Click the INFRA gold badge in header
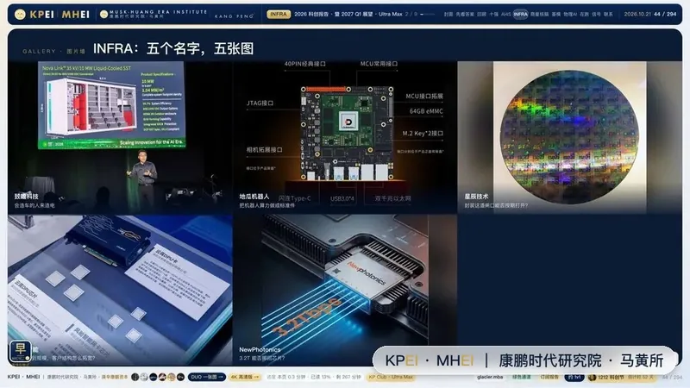 (x=278, y=14)
